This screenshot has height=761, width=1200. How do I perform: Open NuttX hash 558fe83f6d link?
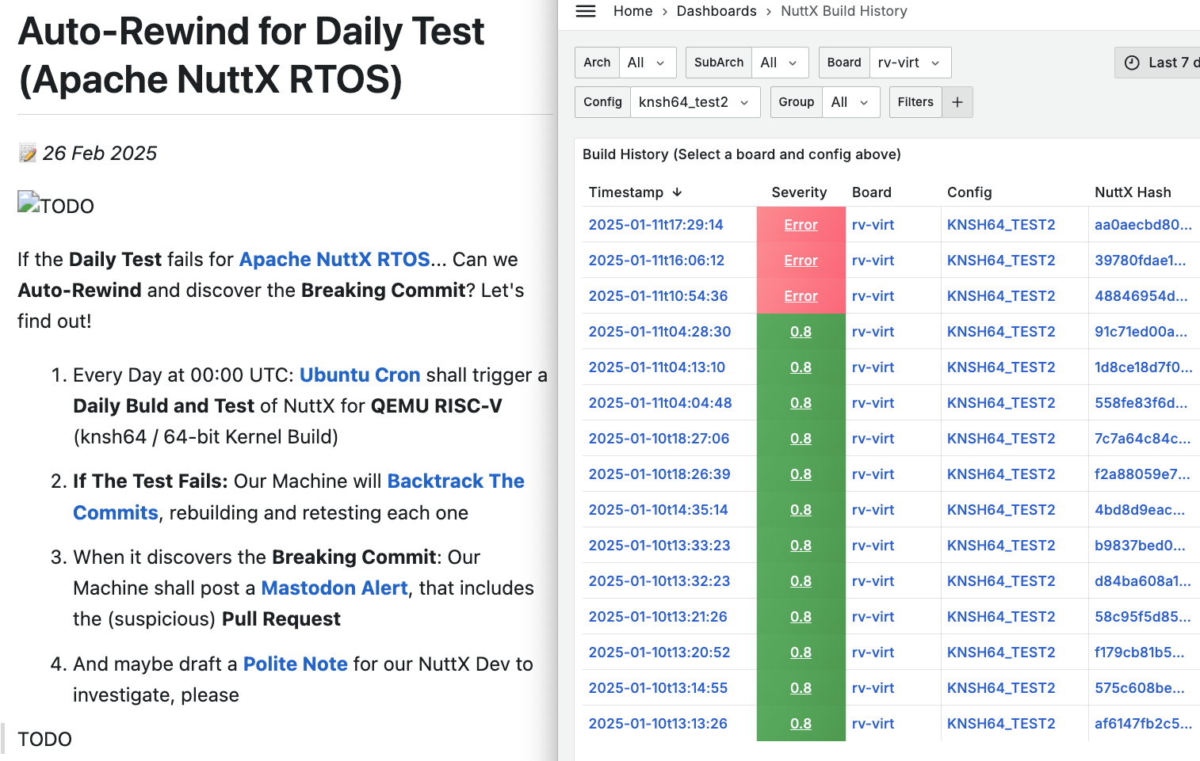point(1141,403)
